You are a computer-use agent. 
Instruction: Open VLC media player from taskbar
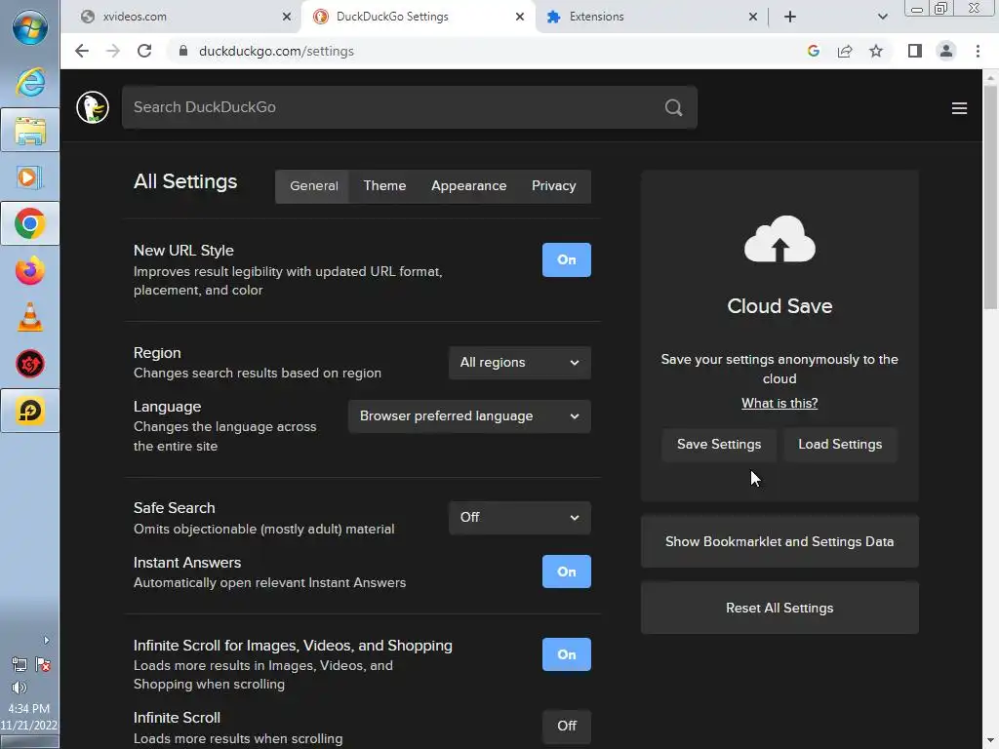[30, 317]
